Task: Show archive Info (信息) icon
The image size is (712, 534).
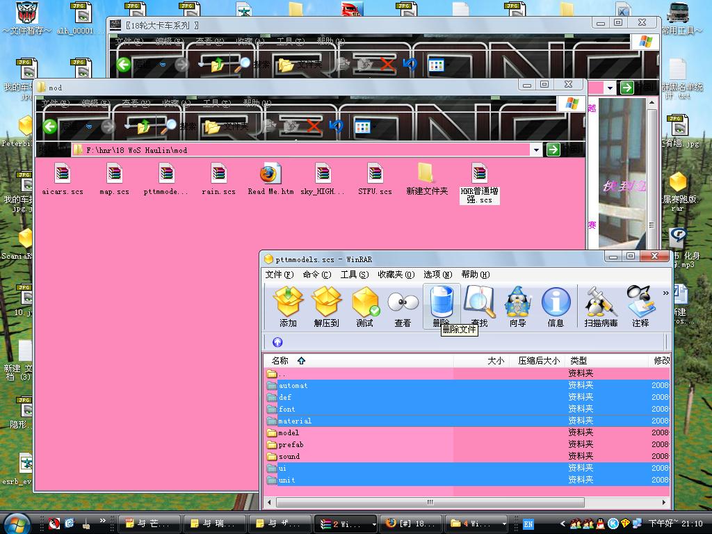Action: pos(556,306)
